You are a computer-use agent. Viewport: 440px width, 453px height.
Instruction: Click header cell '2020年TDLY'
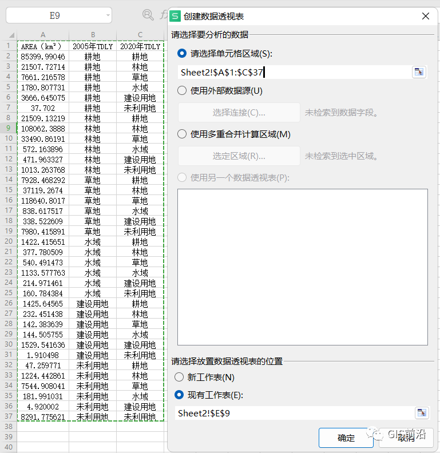140,46
